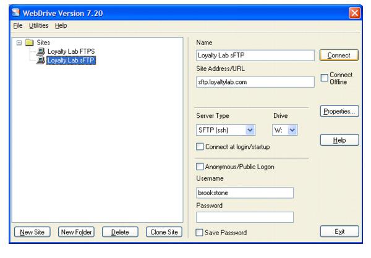Focus the Password field
This screenshot has width=371, height=258.
(x=245, y=217)
